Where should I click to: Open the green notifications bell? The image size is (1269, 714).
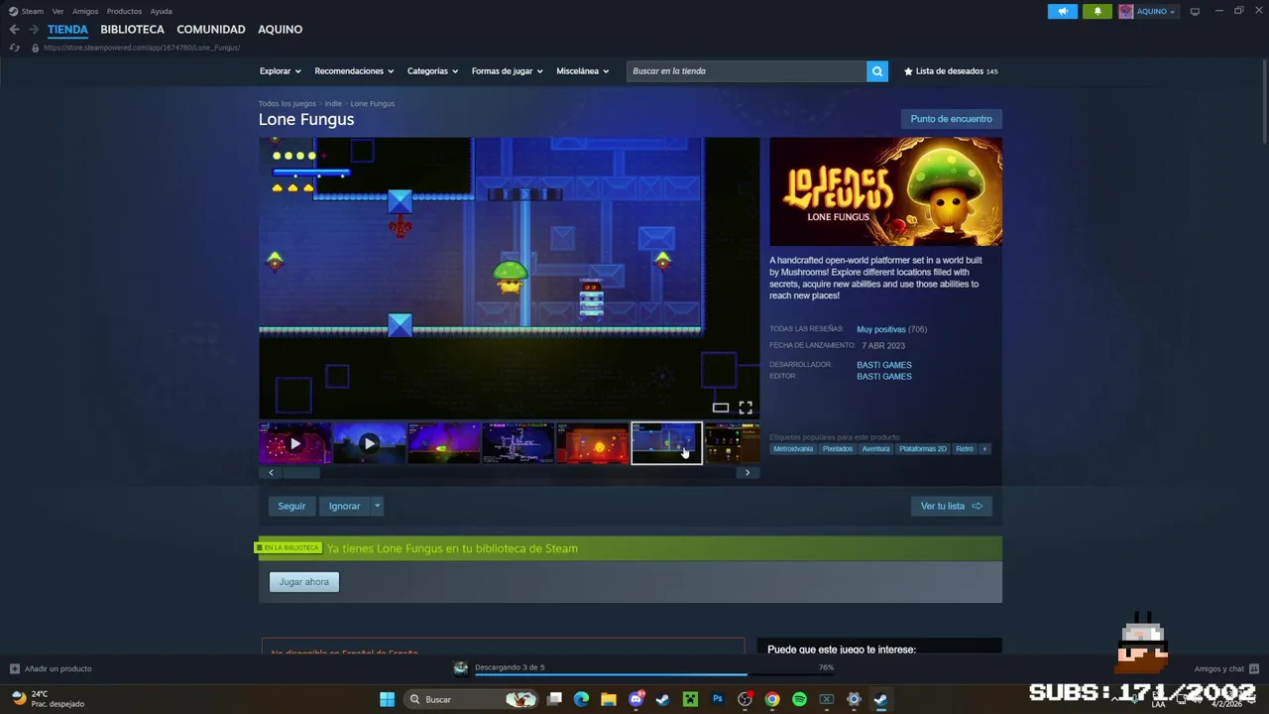click(x=1097, y=12)
